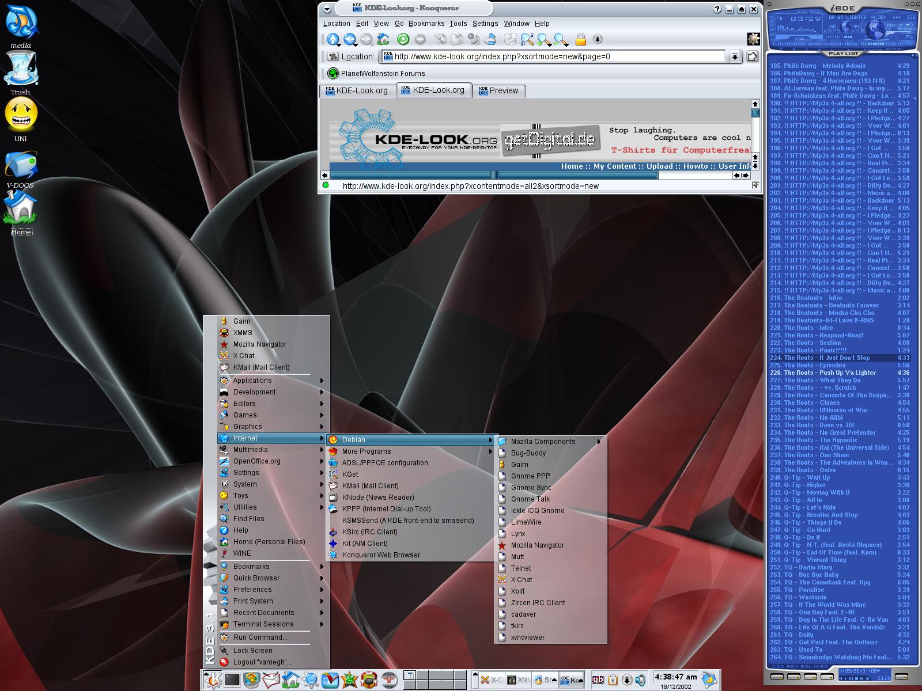Open the mail client icon in panel

(271, 679)
